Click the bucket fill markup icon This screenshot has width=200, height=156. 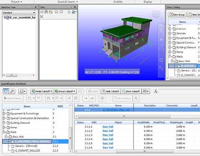[69, 98]
